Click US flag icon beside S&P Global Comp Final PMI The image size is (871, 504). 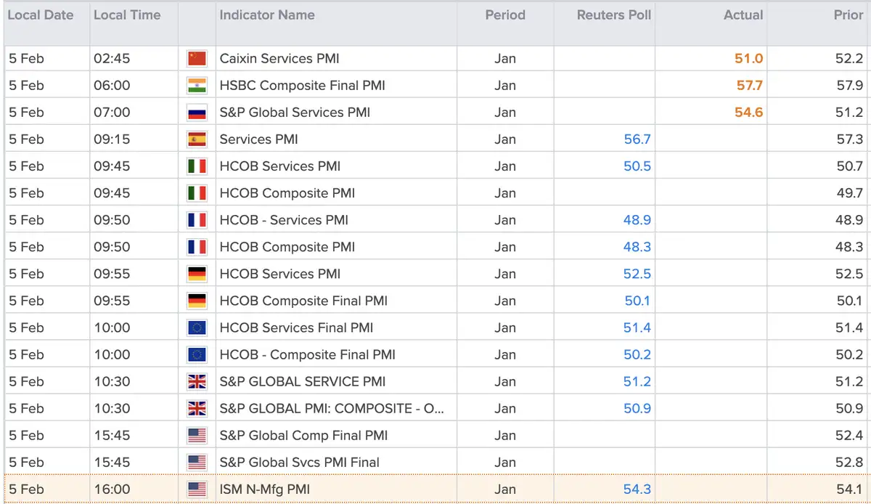click(197, 435)
